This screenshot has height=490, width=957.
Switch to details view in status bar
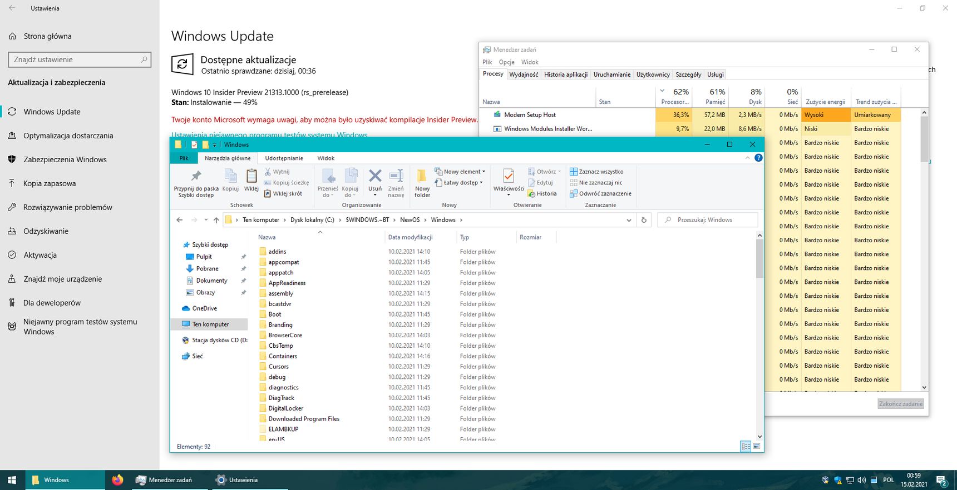tap(746, 447)
